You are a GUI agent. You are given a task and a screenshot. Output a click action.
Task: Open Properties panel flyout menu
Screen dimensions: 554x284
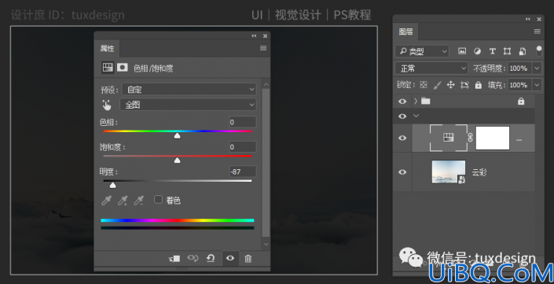[263, 48]
